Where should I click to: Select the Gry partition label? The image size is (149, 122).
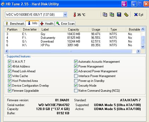click(43, 34)
